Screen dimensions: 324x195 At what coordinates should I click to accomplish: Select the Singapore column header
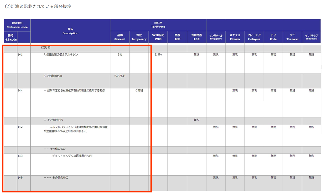point(215,38)
